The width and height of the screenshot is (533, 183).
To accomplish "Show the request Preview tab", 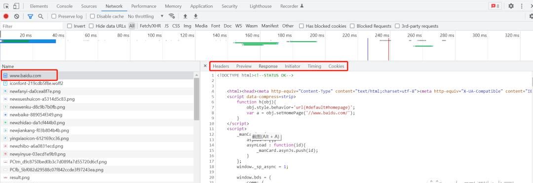I will click(x=244, y=66).
